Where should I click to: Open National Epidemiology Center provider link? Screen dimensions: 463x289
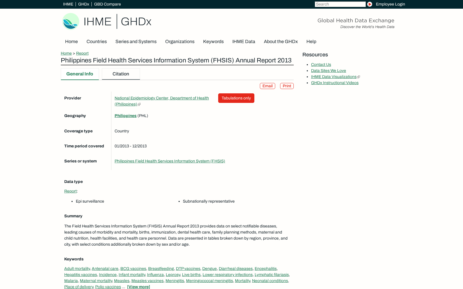162,101
